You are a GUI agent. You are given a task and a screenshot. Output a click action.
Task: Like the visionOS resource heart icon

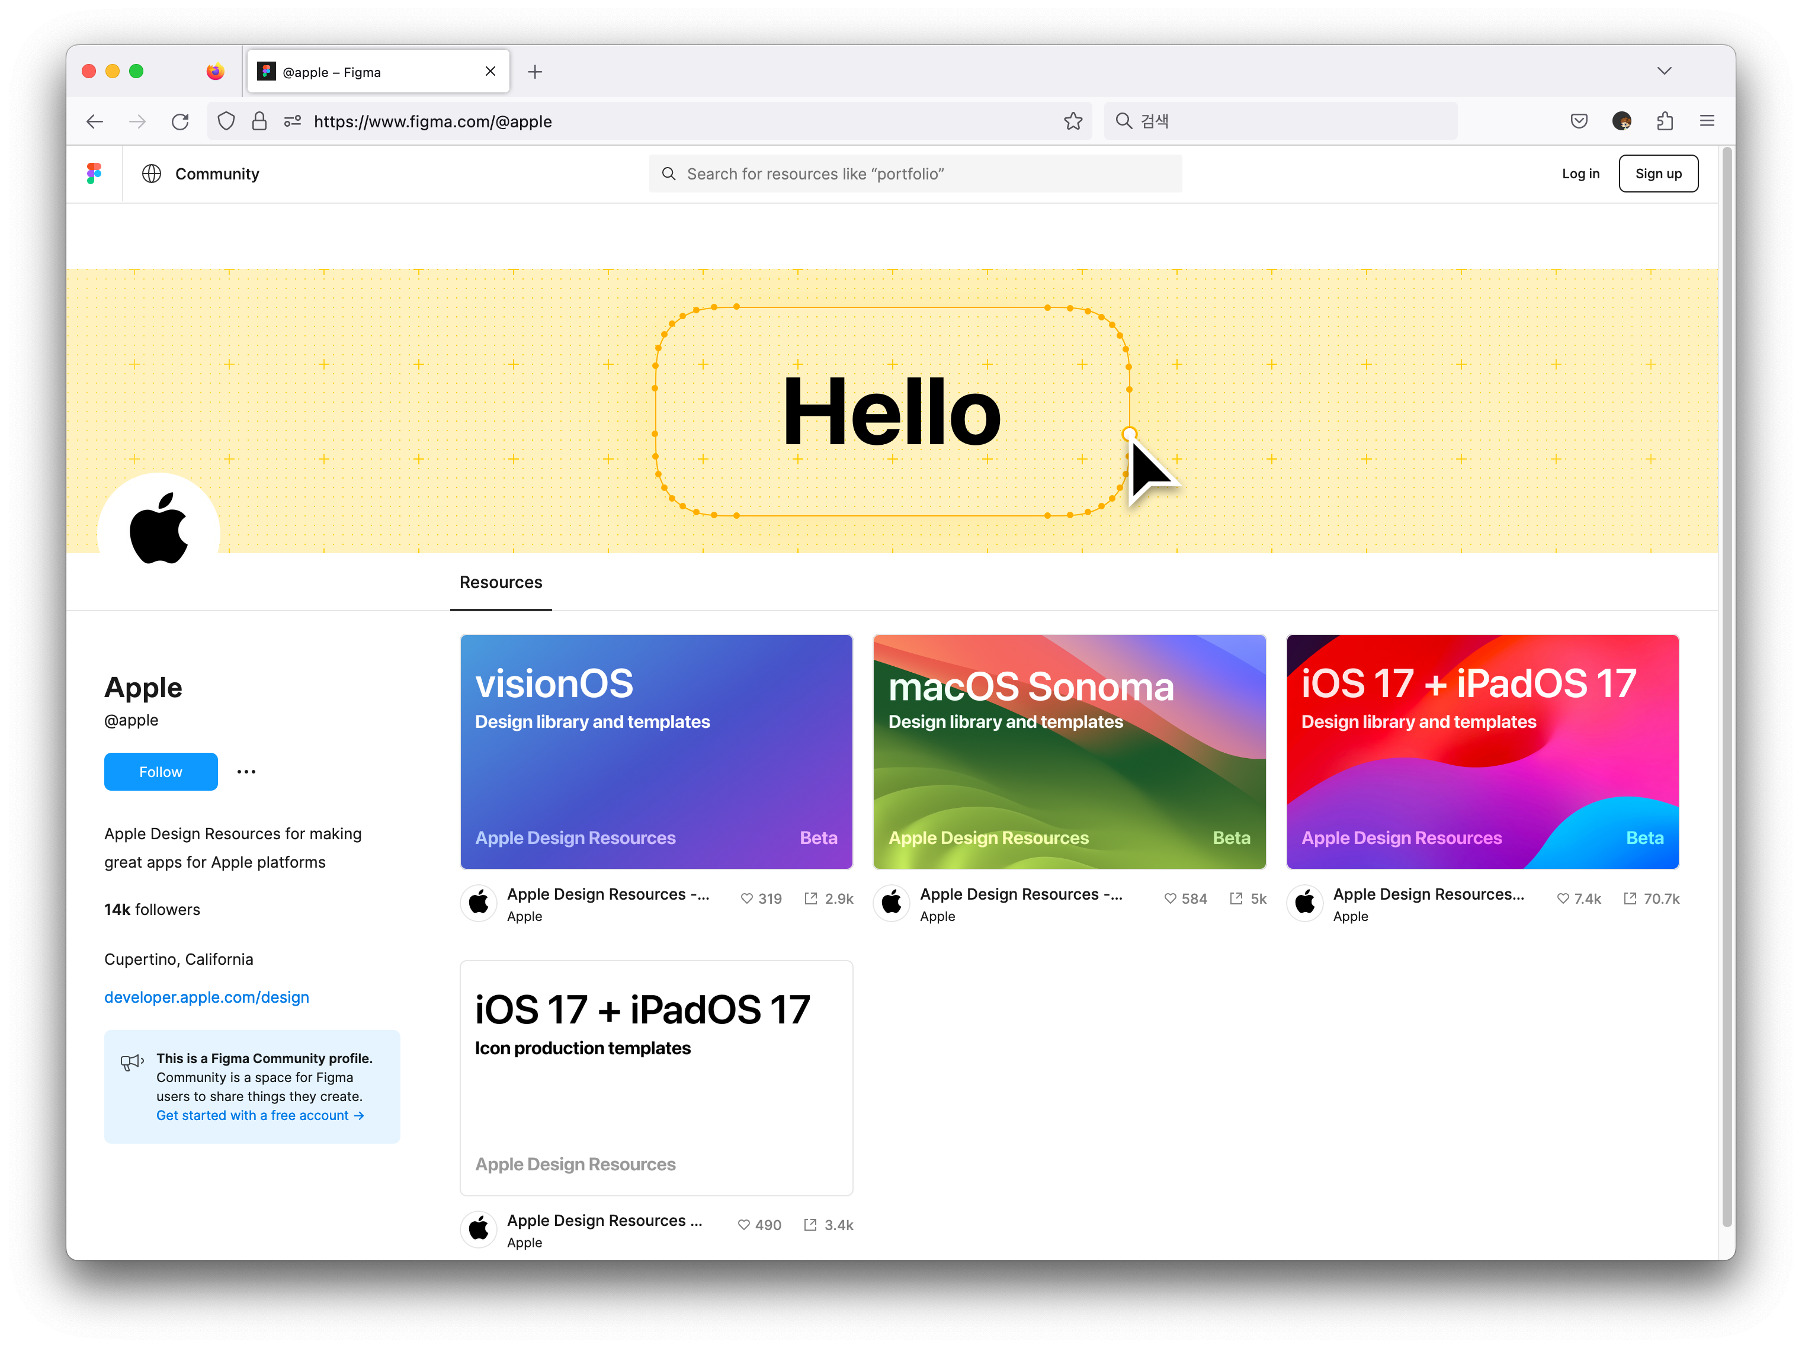tap(746, 898)
